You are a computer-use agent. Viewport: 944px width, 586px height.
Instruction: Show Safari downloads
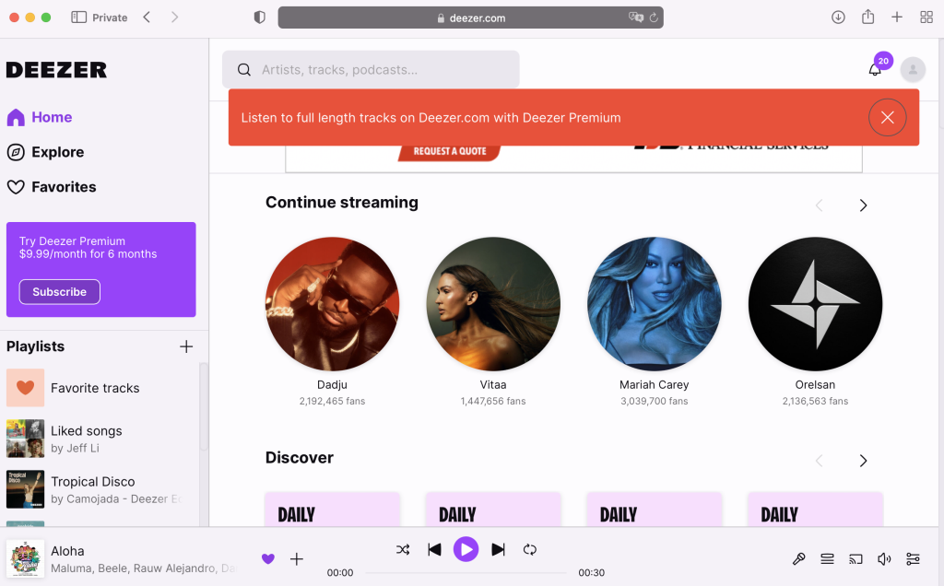coord(838,18)
